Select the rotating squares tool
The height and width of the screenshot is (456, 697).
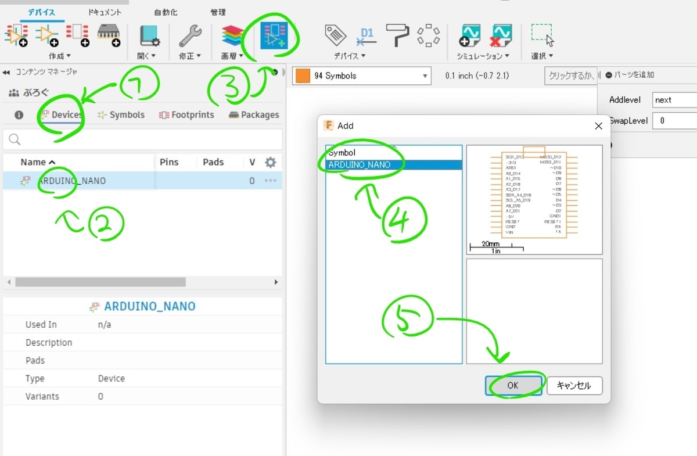[429, 35]
